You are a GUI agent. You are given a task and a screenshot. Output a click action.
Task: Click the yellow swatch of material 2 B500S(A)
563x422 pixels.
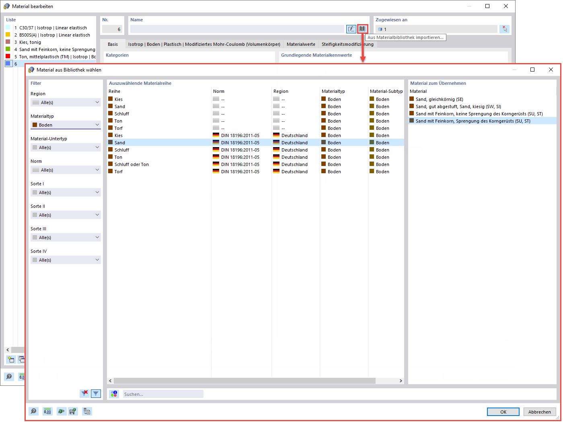(8, 35)
